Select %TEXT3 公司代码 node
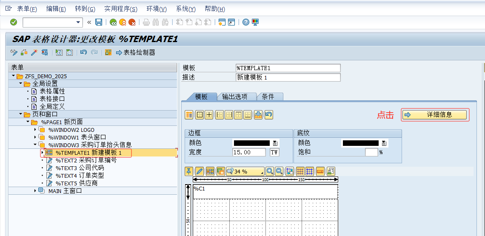 tap(80, 168)
